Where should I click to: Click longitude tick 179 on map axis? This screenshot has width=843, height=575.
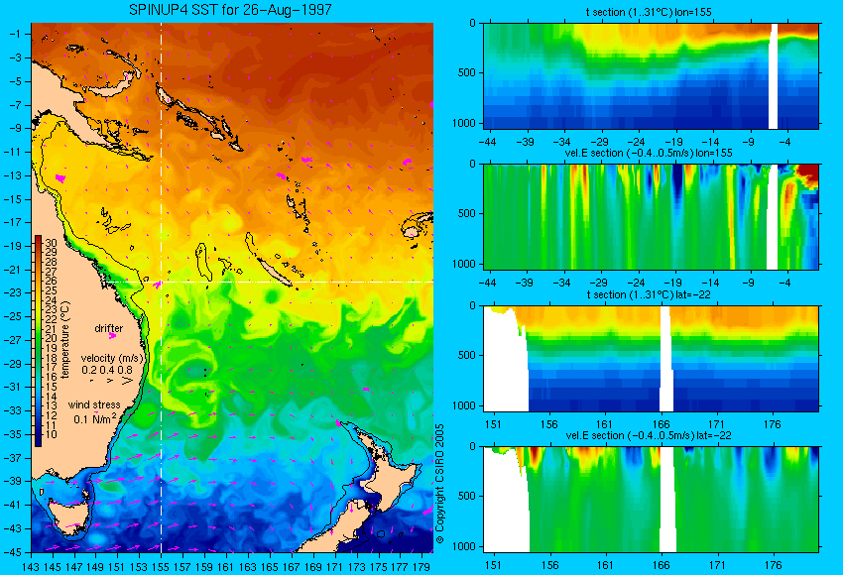click(x=421, y=566)
